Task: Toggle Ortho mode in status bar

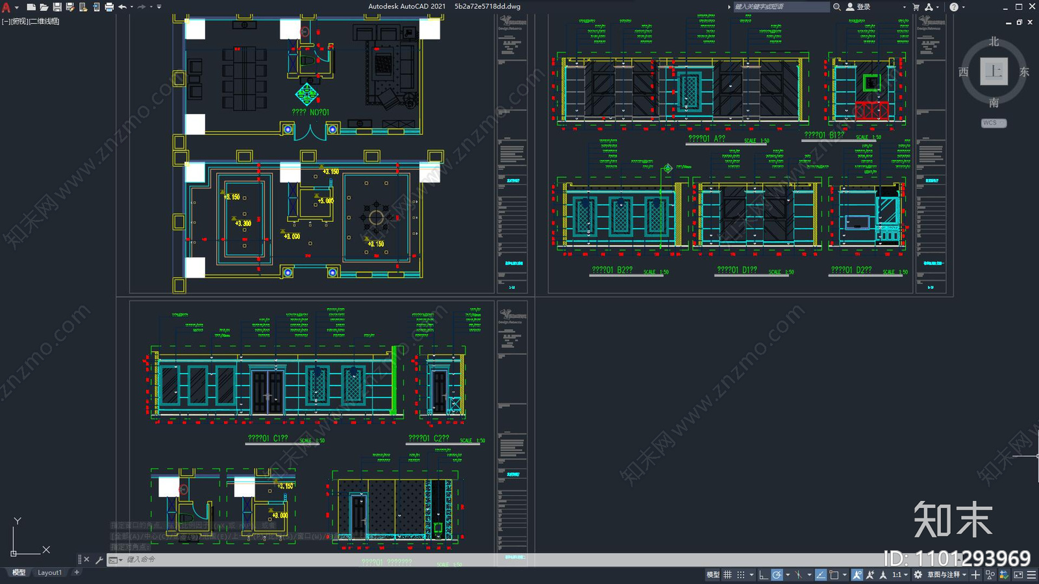Action: 764,575
